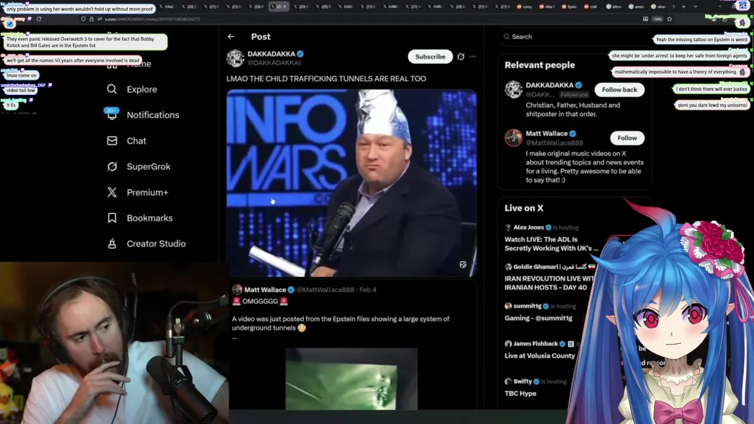Image resolution: width=754 pixels, height=424 pixels.
Task: Open DAKKADAKKA name link in the post header
Action: coord(271,54)
